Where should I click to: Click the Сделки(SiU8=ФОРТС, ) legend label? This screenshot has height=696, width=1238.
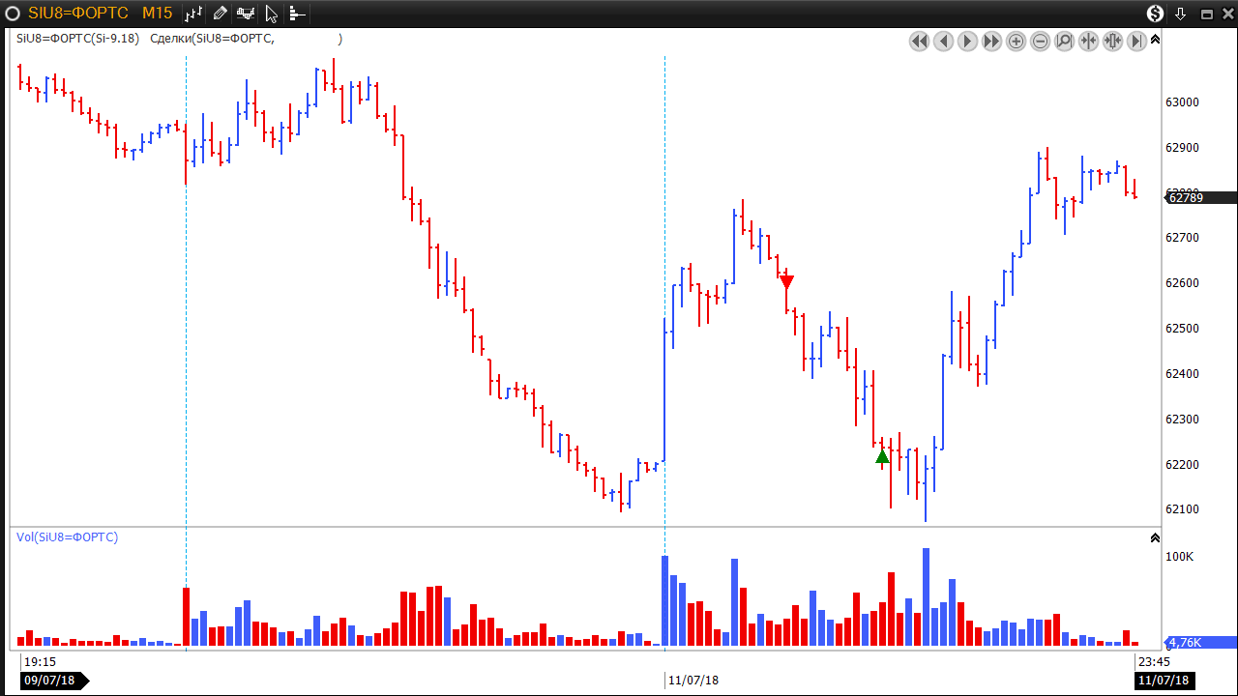tap(246, 39)
